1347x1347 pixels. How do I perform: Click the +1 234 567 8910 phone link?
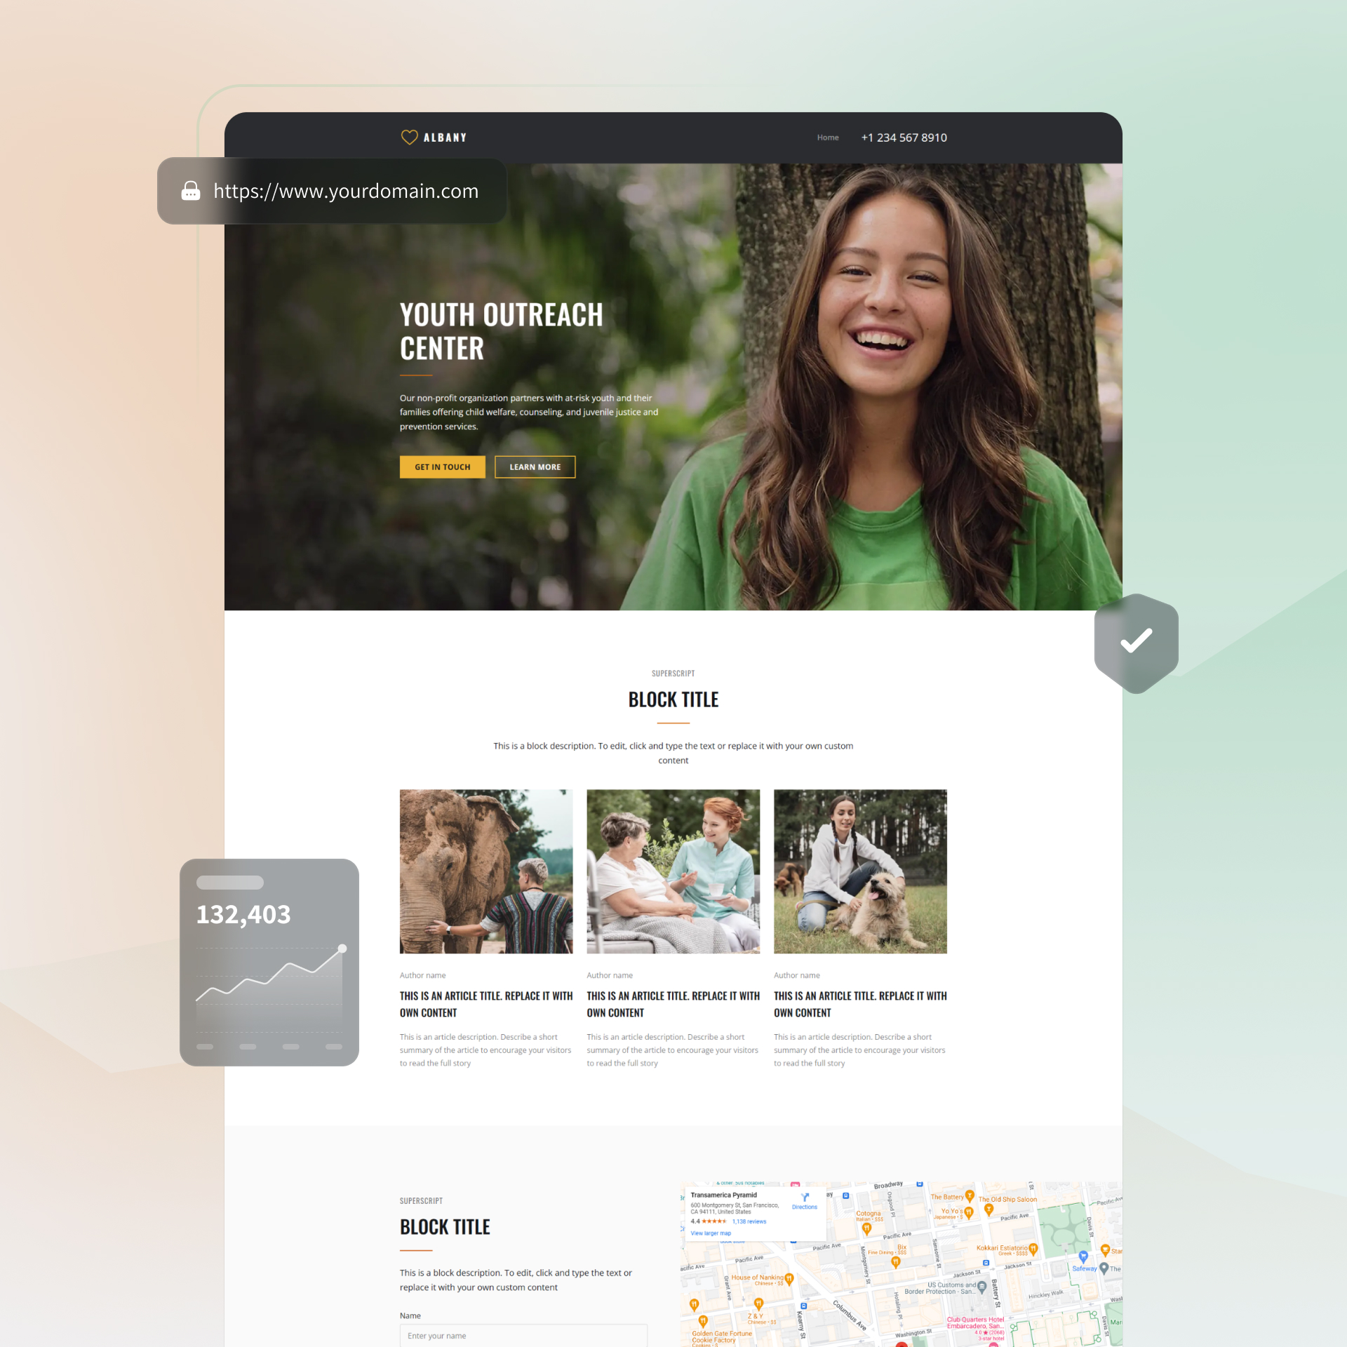906,138
